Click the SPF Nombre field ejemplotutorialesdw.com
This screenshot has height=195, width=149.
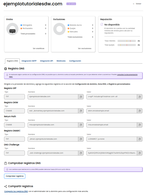(x=53, y=97)
